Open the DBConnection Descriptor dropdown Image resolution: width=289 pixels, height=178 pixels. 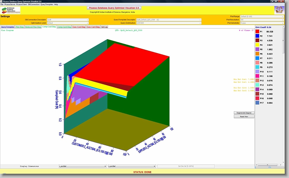pyautogui.click(x=67, y=20)
